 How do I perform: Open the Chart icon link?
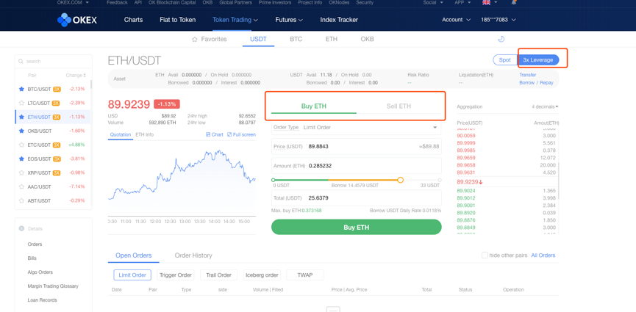208,134
